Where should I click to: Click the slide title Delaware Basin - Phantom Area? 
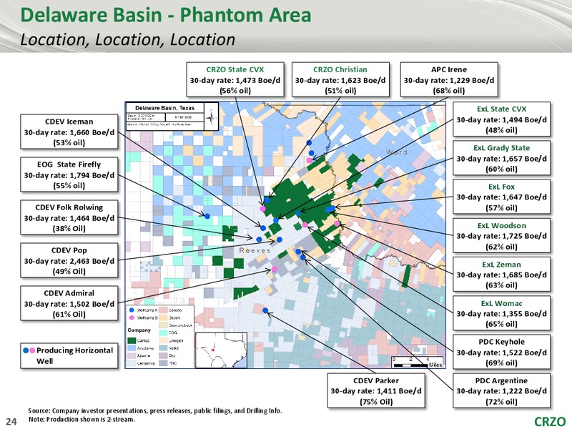pyautogui.click(x=166, y=15)
